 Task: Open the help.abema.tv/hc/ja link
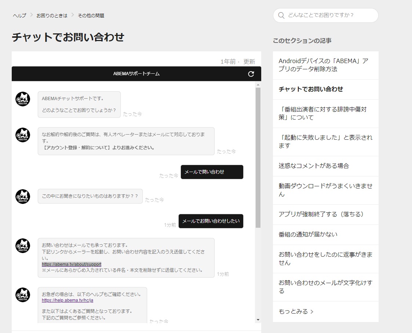coord(68,300)
